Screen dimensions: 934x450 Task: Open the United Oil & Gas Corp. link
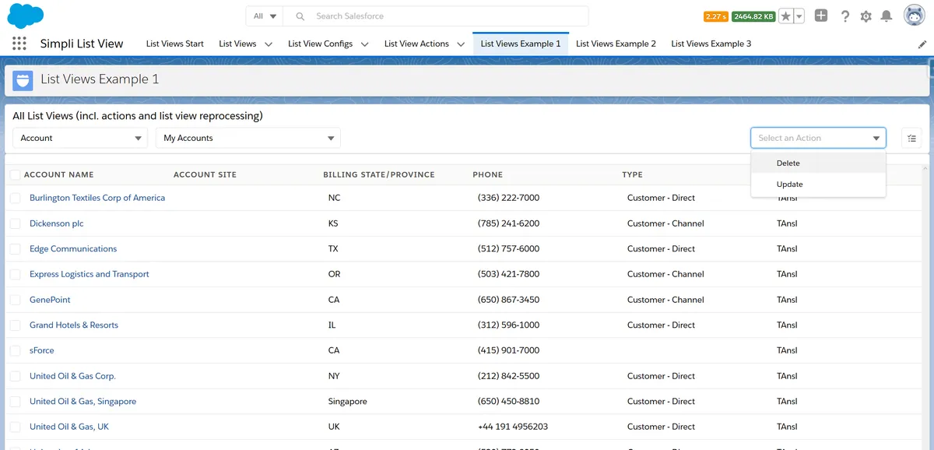tap(72, 376)
